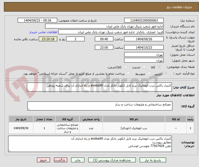The image size is (199, 167).
Task: Click the نام دستگاه خریدار field
Action: coord(104,26)
